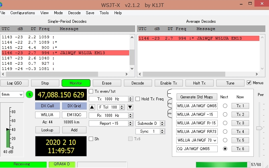Click the 1149 -24 decode row

tap(65, 69)
